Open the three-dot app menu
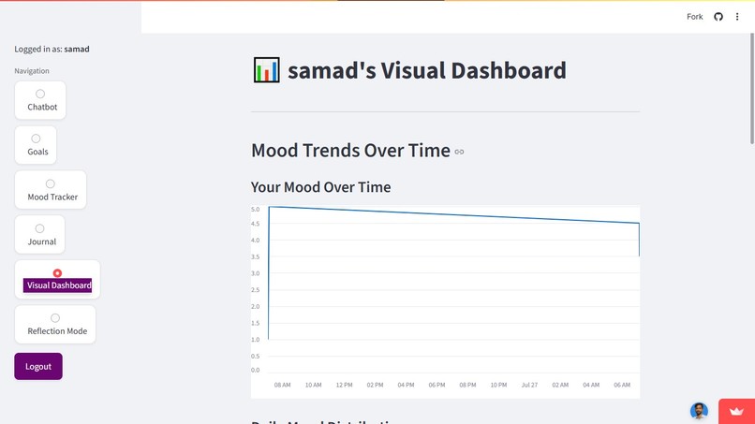755x424 pixels. pos(737,17)
